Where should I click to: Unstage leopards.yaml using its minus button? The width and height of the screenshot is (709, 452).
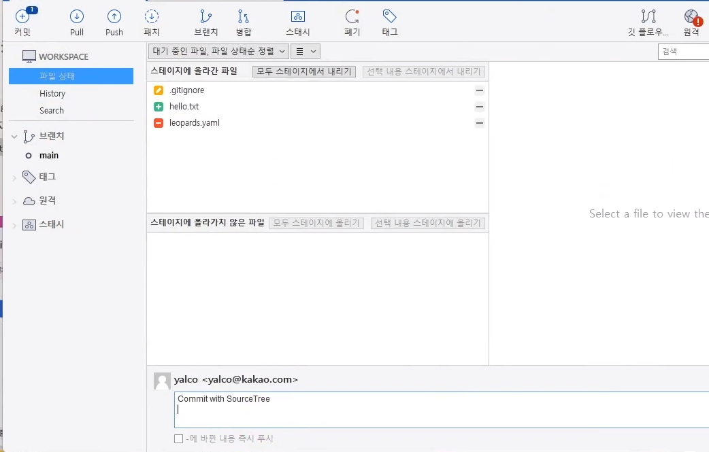pos(480,123)
